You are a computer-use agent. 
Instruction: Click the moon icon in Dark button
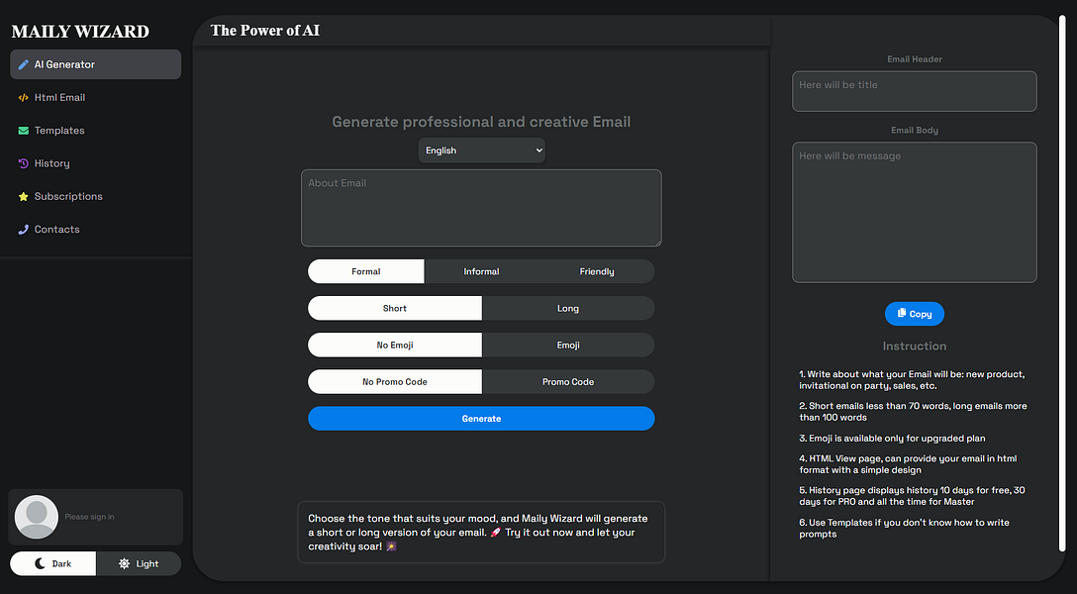[40, 563]
